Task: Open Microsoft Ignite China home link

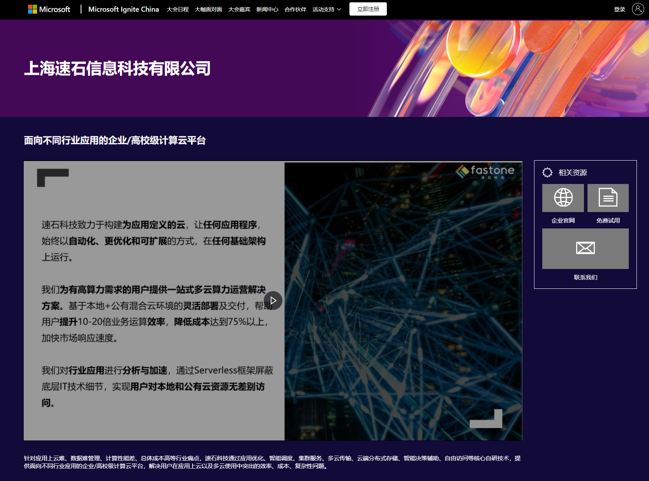Action: pos(123,9)
